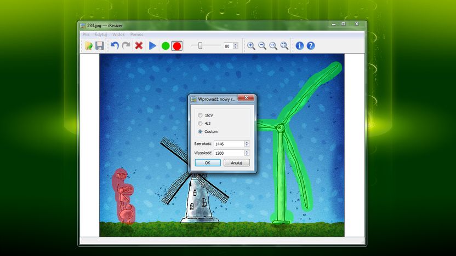
Task: Zoom in with the plus magnifier
Action: (251, 46)
